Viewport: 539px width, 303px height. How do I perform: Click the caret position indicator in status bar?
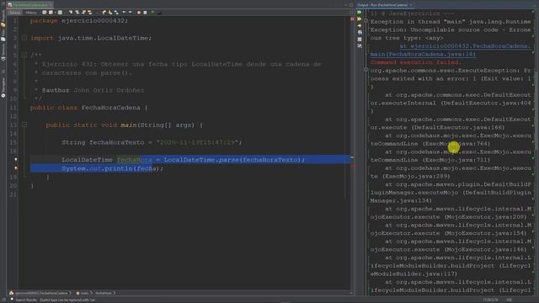(x=489, y=300)
